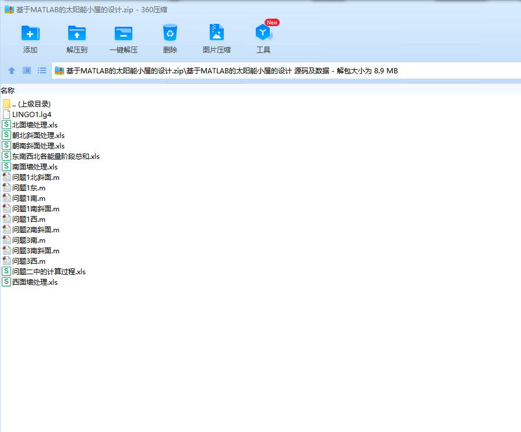Select file 问题1南斜面.m
The height and width of the screenshot is (432, 521).
point(31,209)
